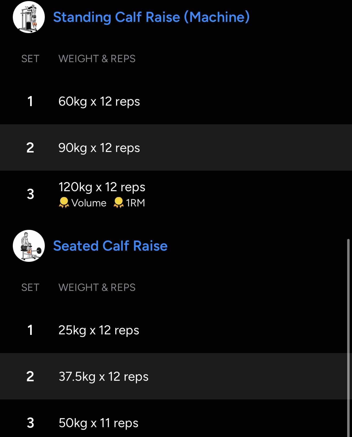Screen dimensions: 352x437
Task: Click set number 2 of Seated Calf Raise
Action: point(30,376)
